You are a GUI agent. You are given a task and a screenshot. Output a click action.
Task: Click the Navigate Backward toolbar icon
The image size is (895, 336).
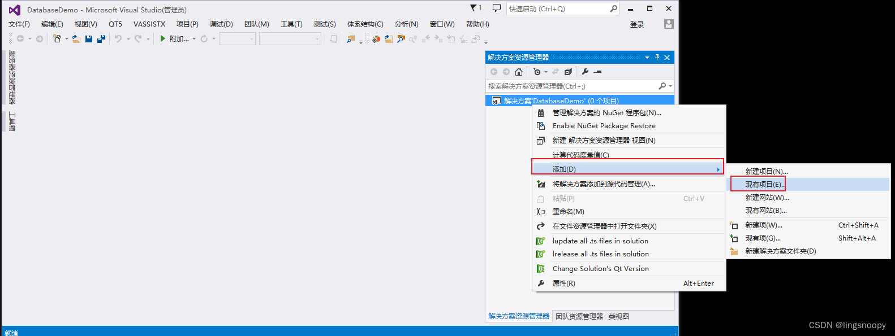point(20,39)
